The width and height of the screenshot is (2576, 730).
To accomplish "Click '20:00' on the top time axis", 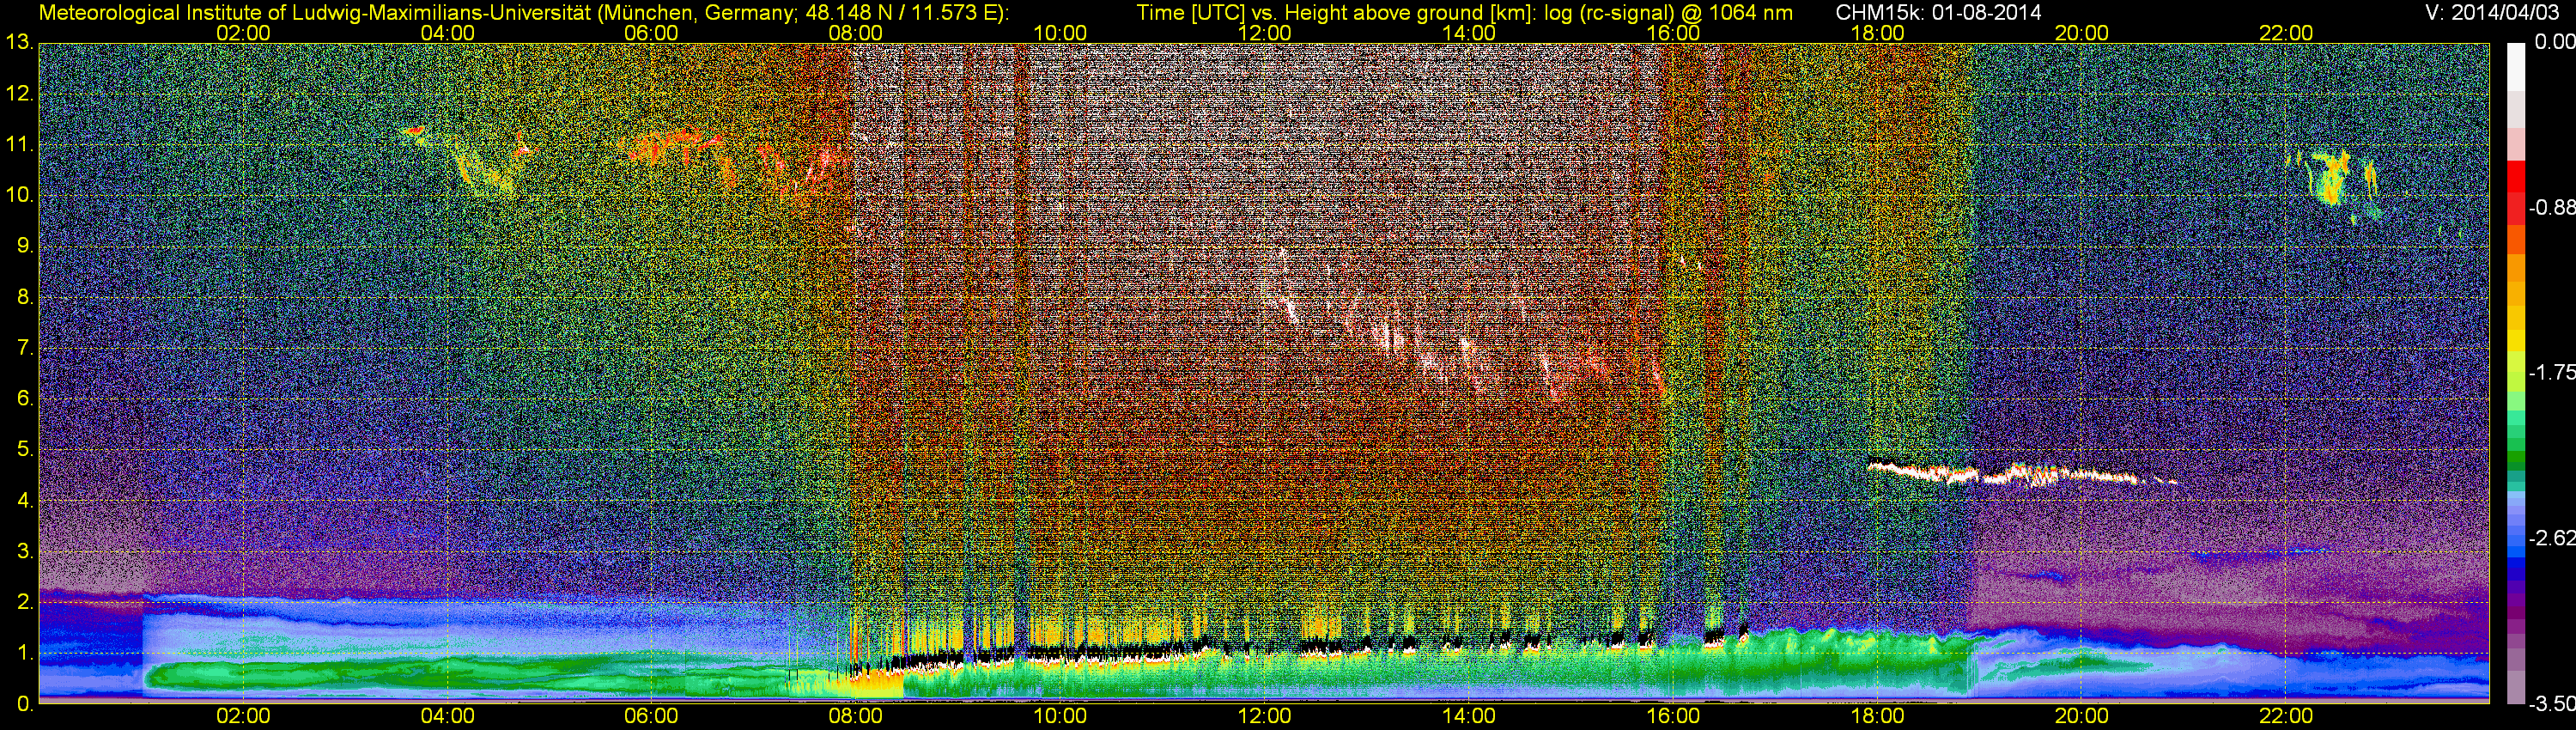I will tap(2082, 33).
